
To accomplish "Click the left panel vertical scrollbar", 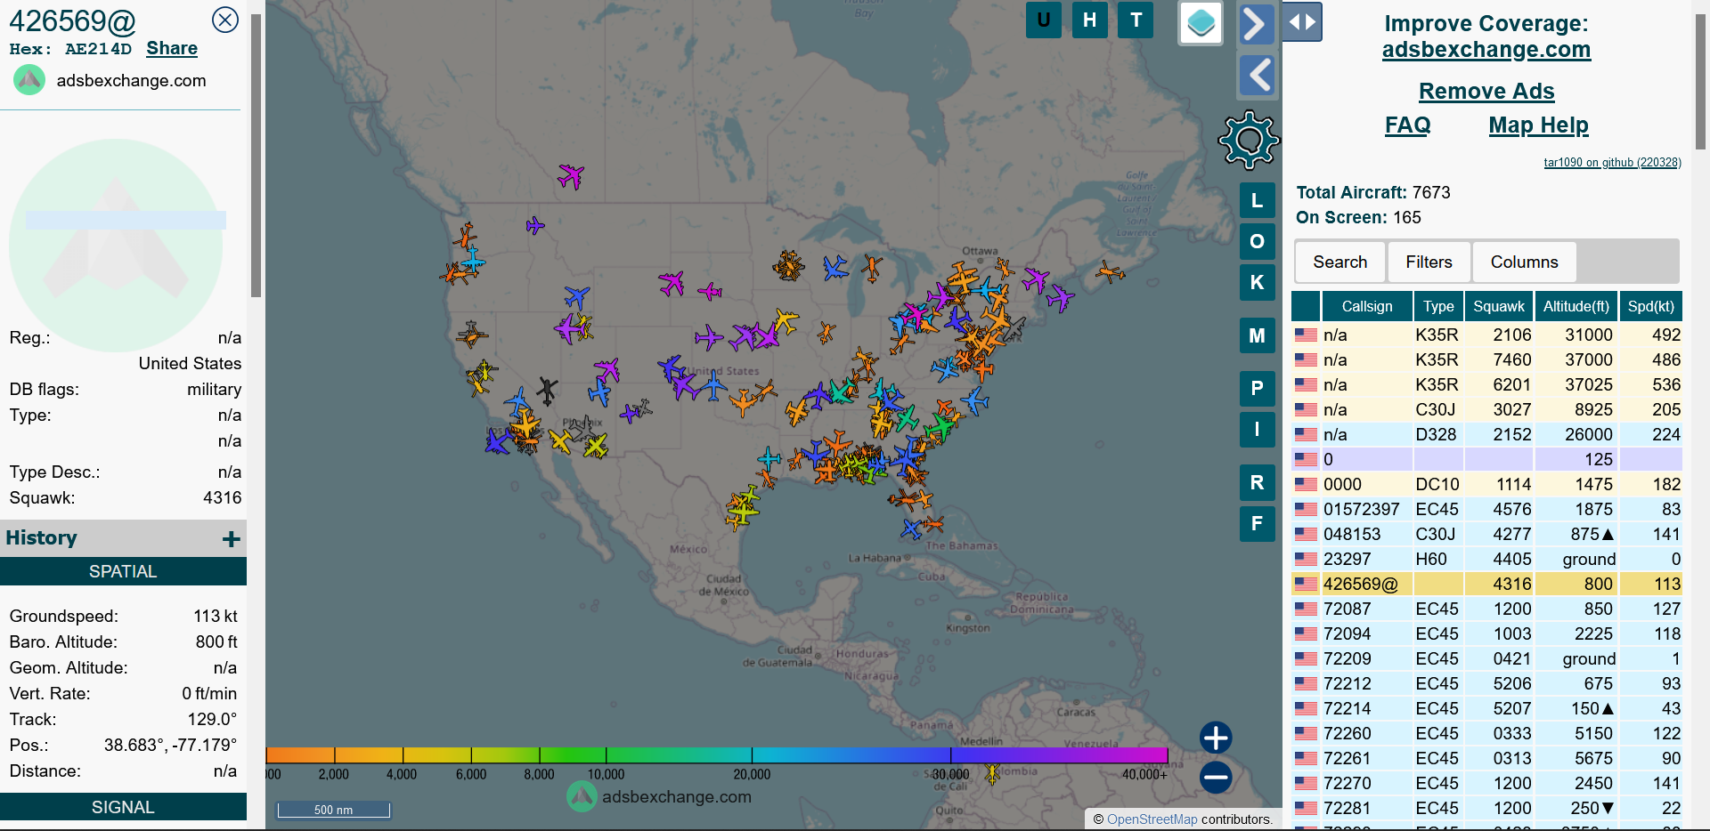I will click(x=256, y=155).
